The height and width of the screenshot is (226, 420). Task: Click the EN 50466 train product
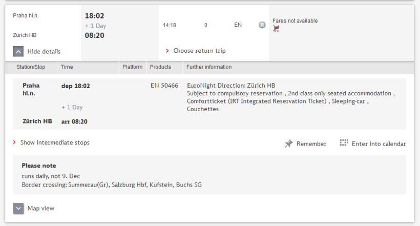click(x=164, y=86)
